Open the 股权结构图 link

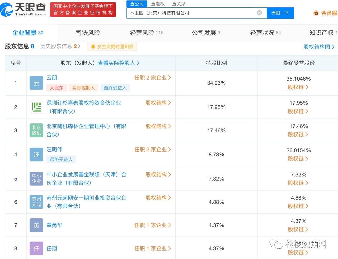tap(319, 47)
